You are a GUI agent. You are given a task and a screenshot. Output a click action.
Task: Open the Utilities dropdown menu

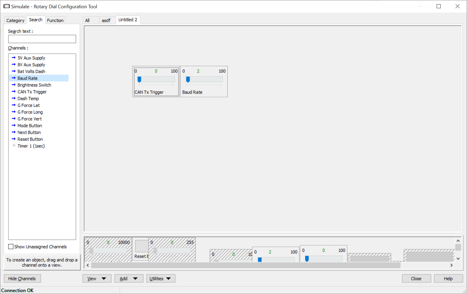[160, 278]
